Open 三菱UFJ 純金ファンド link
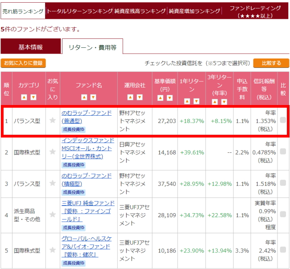The image size is (290, 269). (x=88, y=211)
